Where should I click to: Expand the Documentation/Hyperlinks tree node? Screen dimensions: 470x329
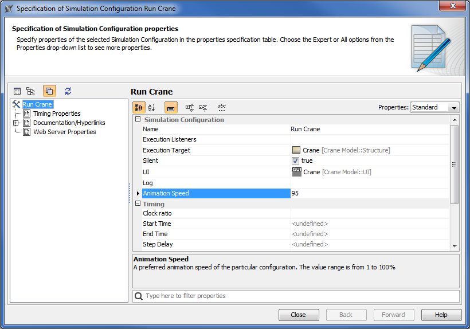tap(16, 123)
